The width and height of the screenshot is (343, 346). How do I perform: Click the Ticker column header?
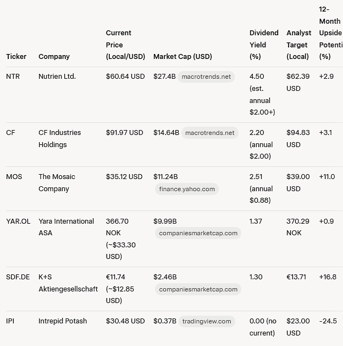[x=16, y=57]
